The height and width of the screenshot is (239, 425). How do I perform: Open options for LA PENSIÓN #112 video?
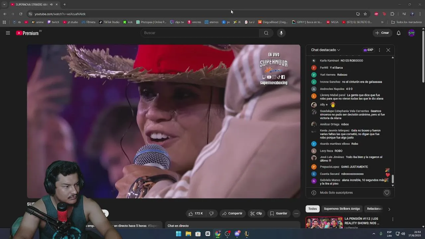392,219
